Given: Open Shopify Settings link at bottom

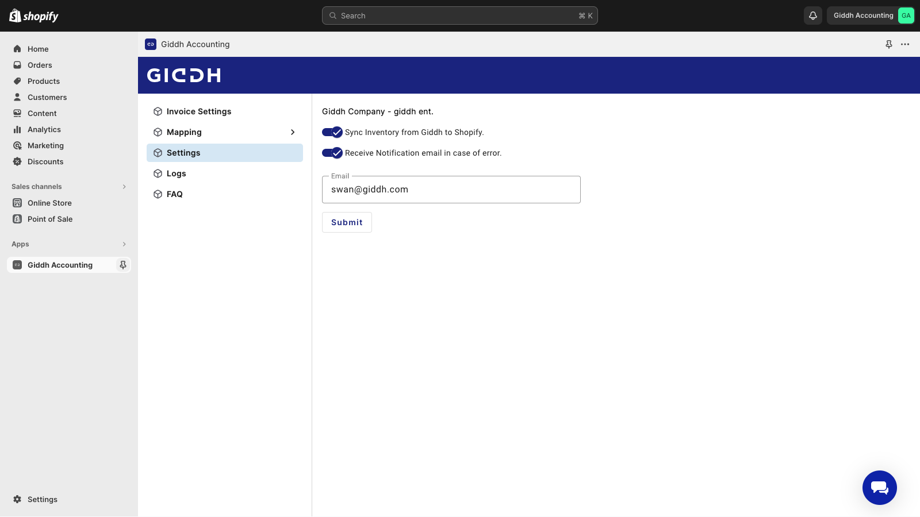Looking at the screenshot, I should pyautogui.click(x=69, y=499).
